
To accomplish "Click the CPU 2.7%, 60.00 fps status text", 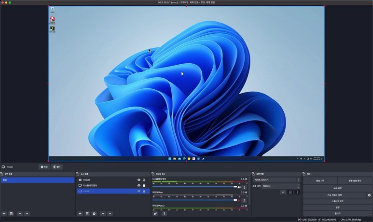I will click(351, 220).
